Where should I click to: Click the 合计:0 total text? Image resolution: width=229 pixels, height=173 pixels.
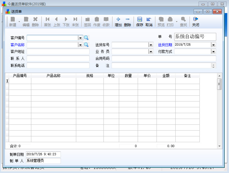point(15,146)
